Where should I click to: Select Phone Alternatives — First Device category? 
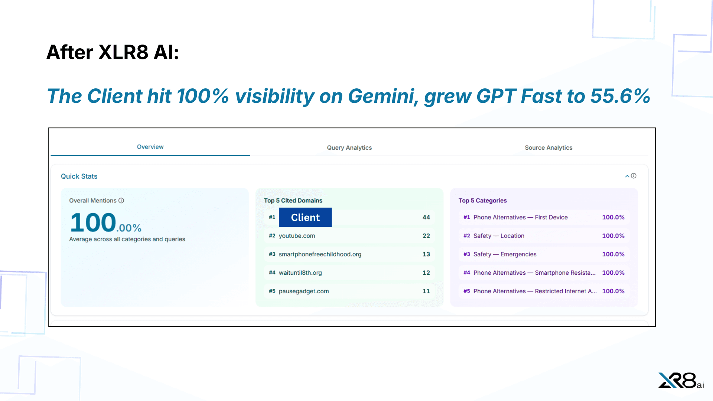click(x=544, y=217)
